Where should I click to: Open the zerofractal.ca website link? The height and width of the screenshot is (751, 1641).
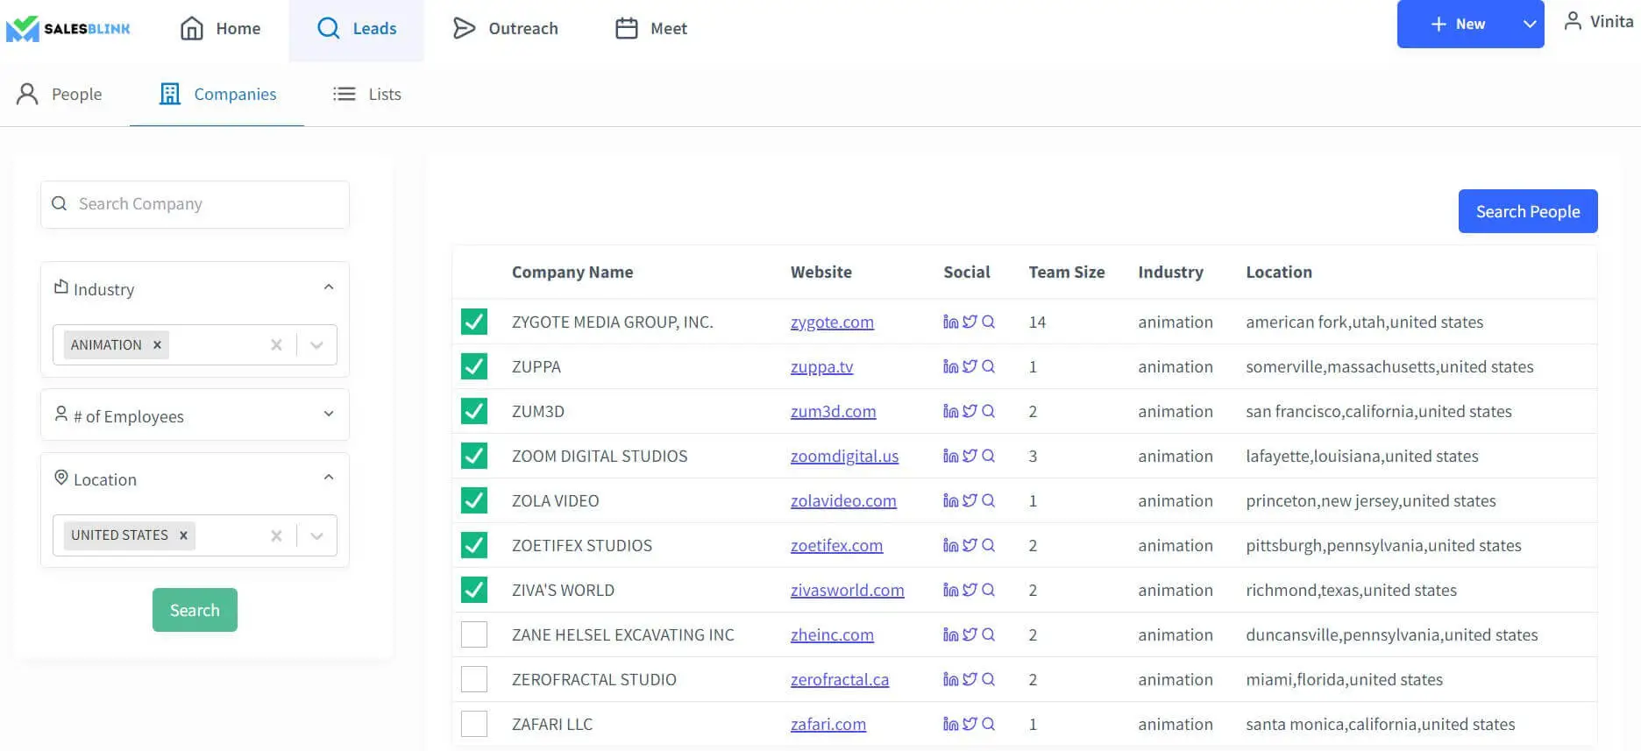click(840, 679)
